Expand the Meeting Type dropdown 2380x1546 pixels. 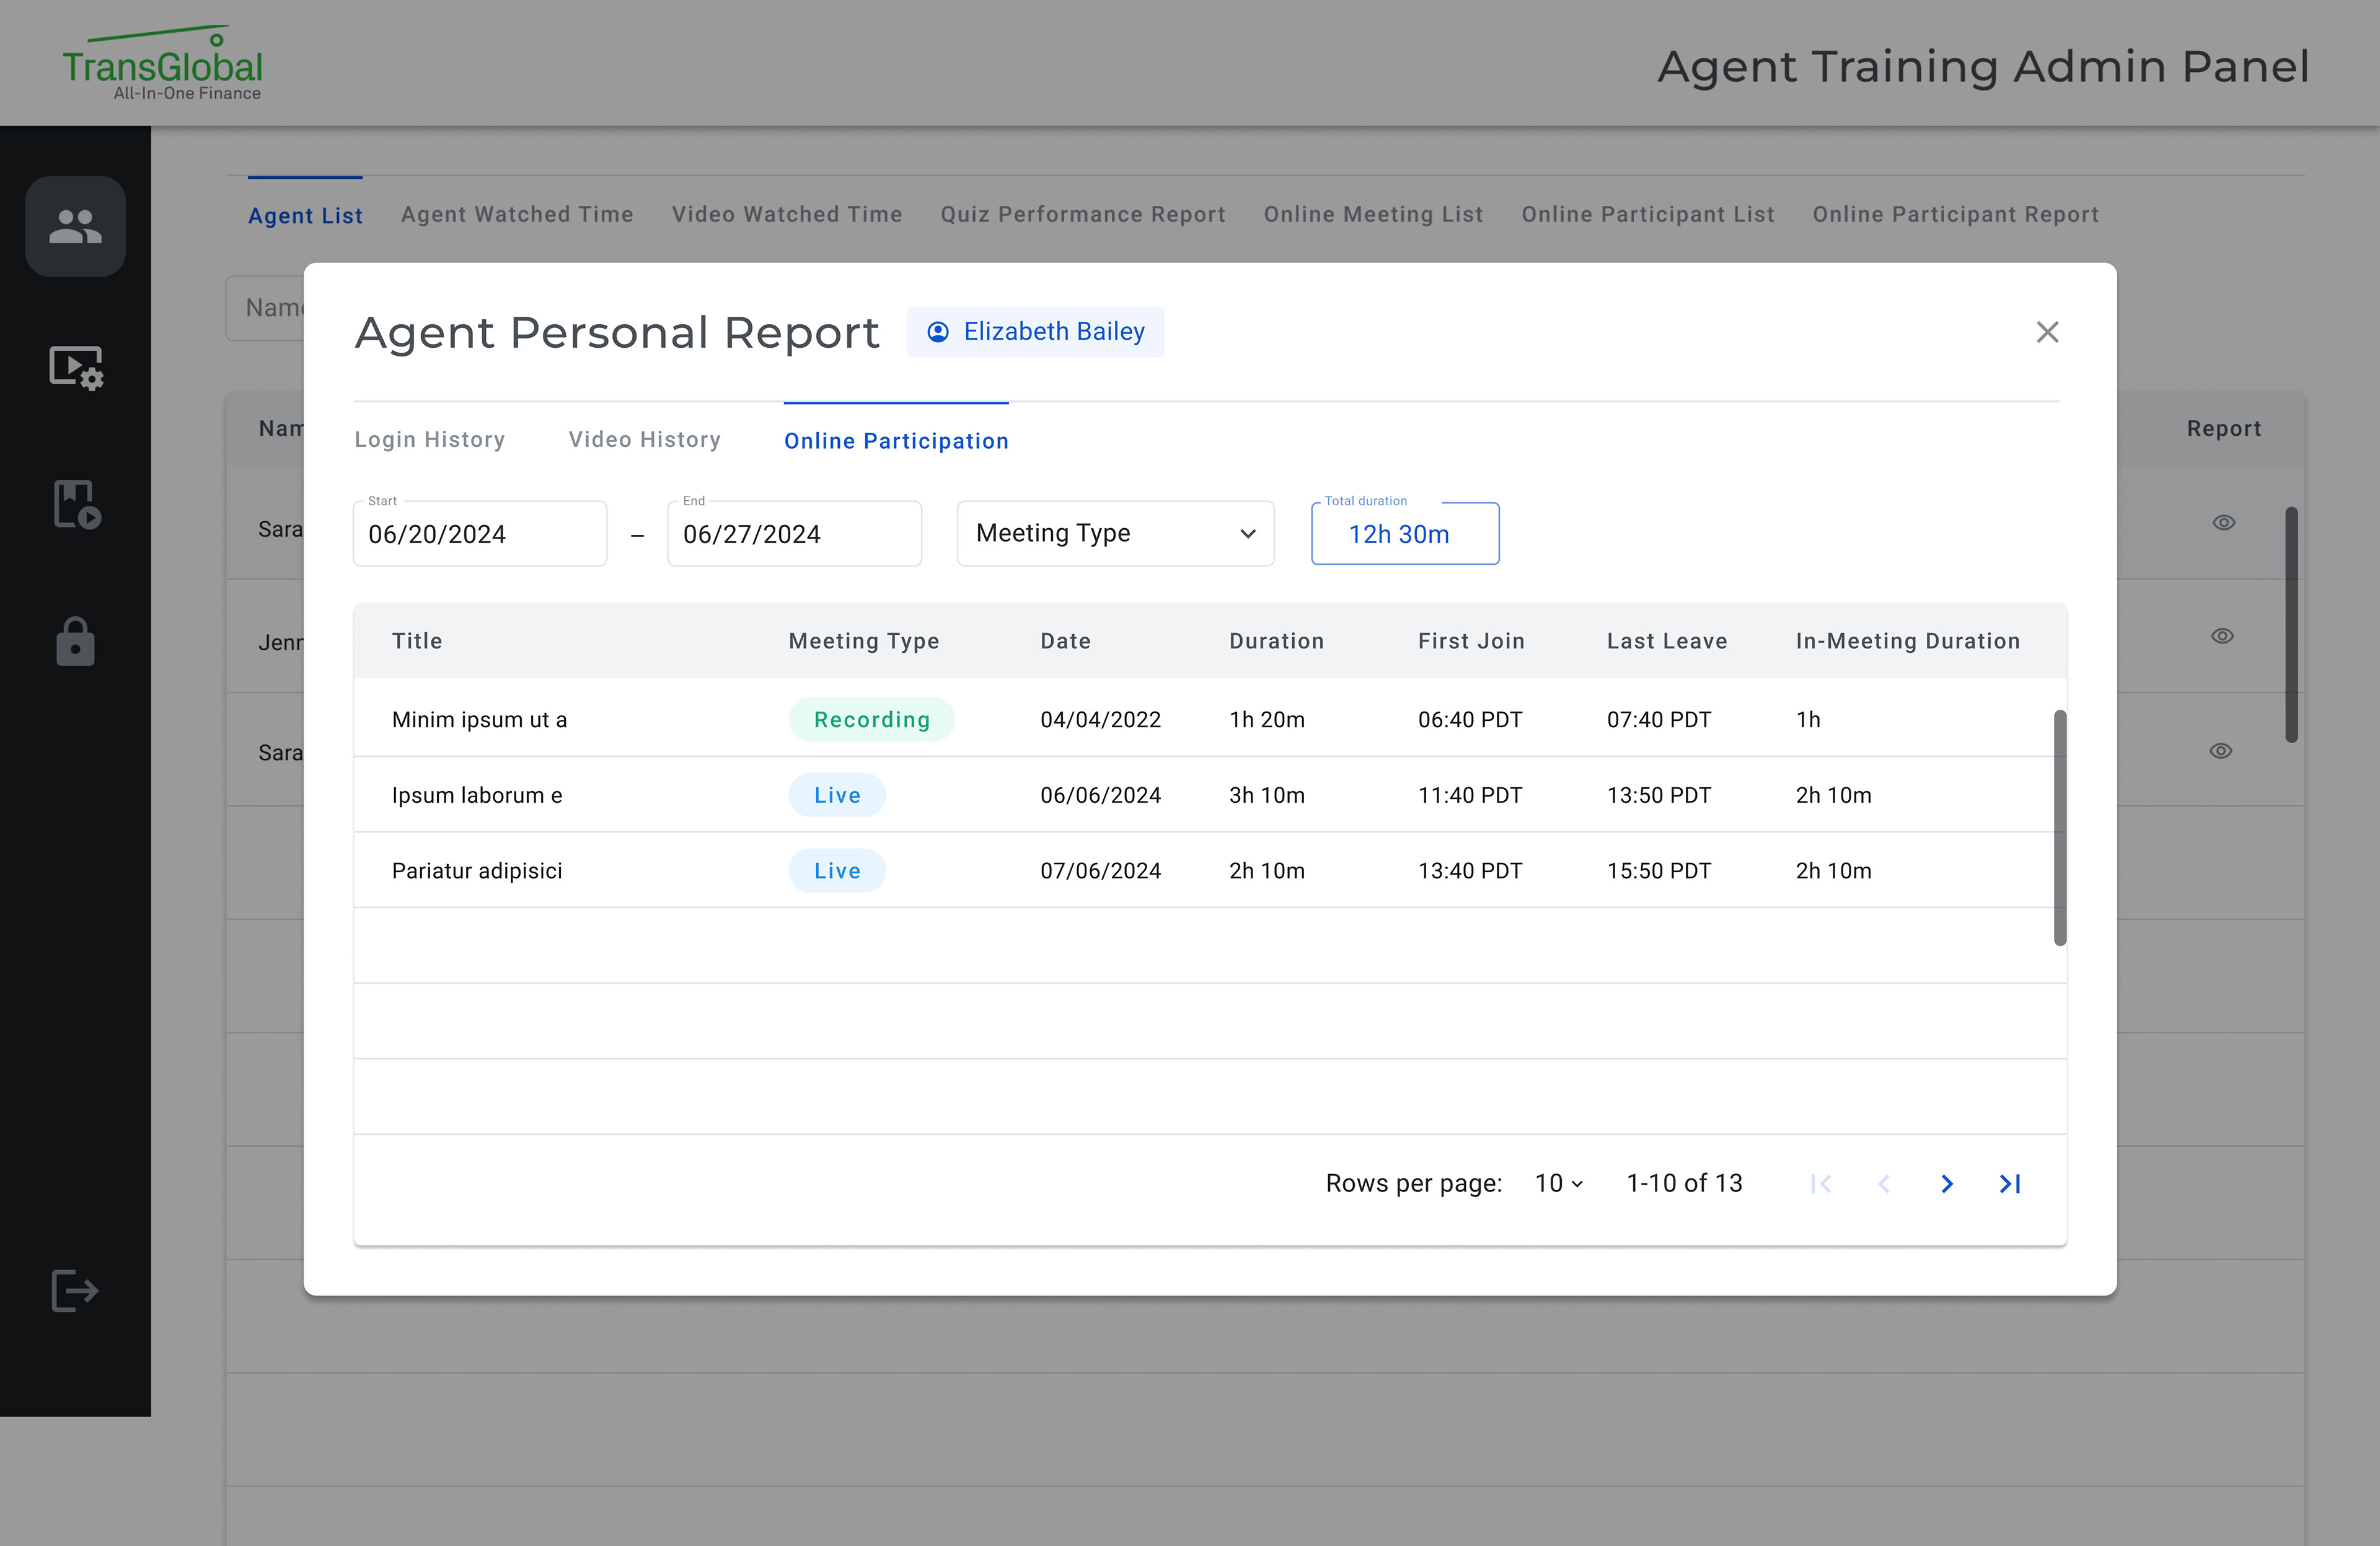point(1115,534)
